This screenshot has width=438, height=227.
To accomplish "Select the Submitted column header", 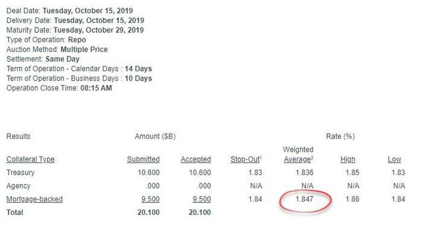I will 143,159.
